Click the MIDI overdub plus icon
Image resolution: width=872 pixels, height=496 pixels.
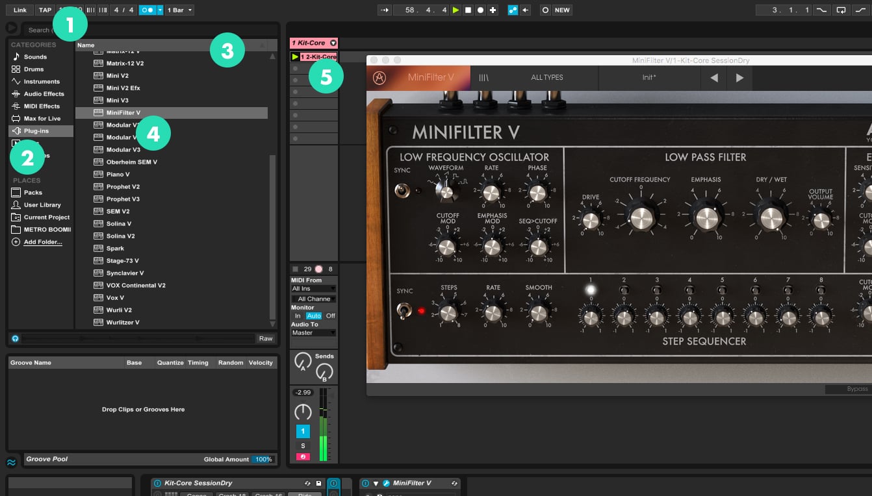click(x=493, y=10)
